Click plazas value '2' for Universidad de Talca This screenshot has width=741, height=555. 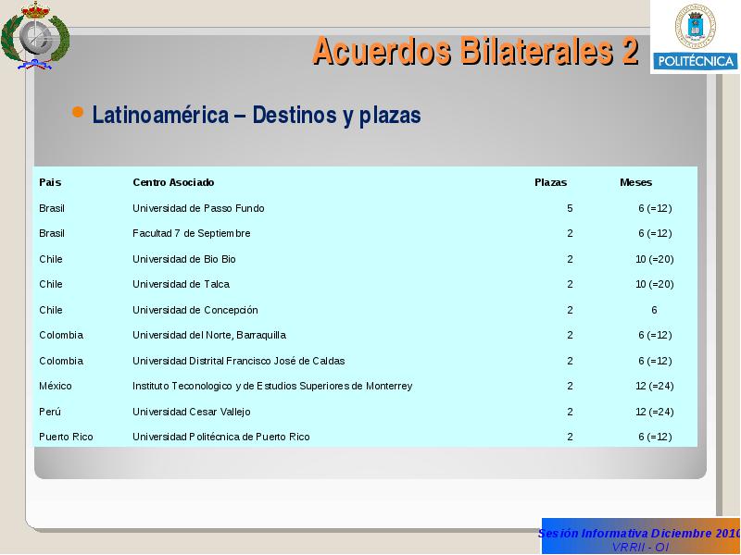pos(570,285)
